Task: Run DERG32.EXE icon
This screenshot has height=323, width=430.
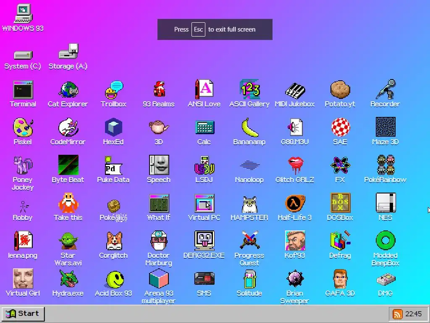Action: coord(204,241)
